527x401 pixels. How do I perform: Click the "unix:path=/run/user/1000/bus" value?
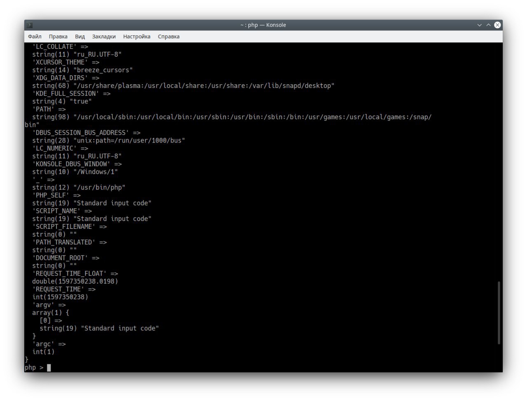coord(129,141)
